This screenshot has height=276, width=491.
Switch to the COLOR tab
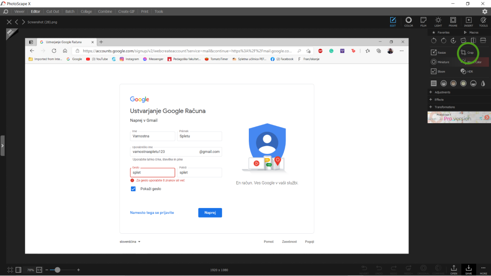(409, 22)
